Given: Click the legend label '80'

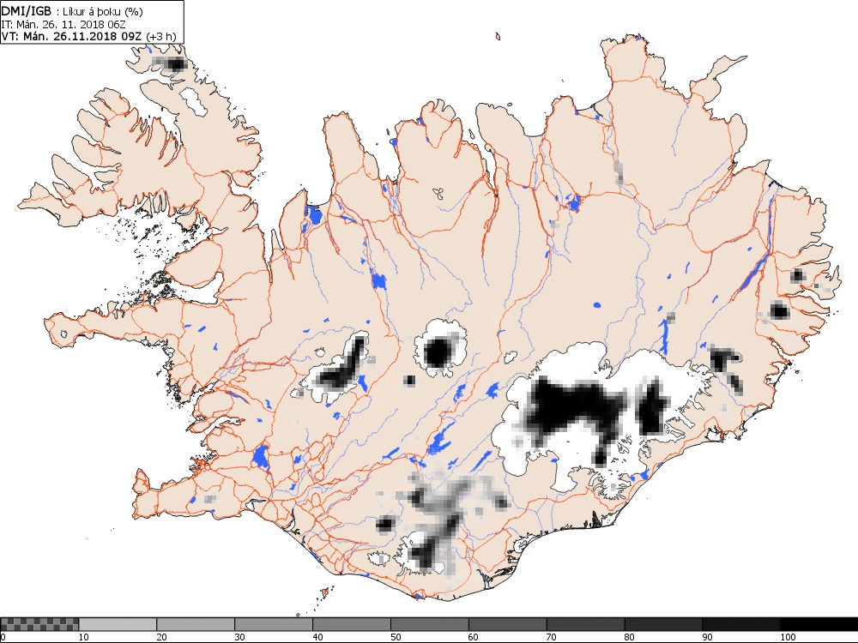Looking at the screenshot, I should point(629,637).
